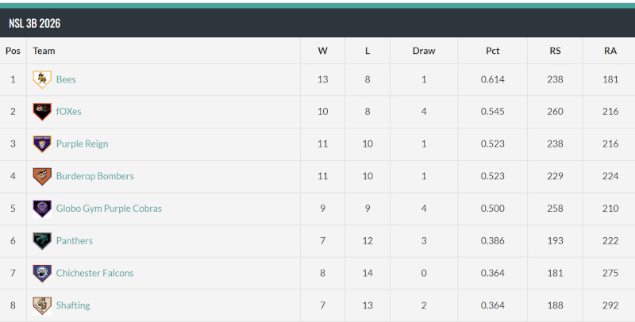Click the fOXes team logo icon
The width and height of the screenshot is (635, 322).
coord(42,112)
